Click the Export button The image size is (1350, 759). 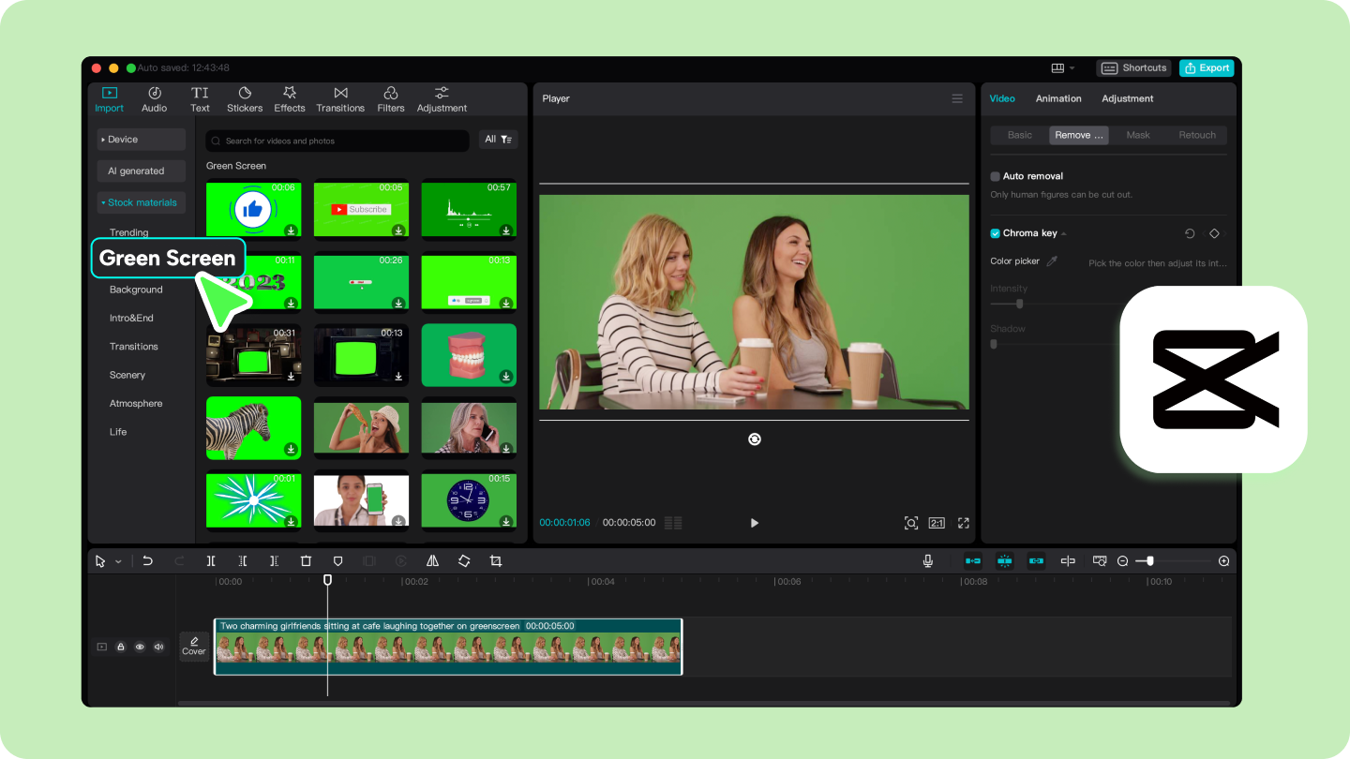[x=1207, y=67]
